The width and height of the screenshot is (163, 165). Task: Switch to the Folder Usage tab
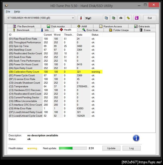point(119,30)
